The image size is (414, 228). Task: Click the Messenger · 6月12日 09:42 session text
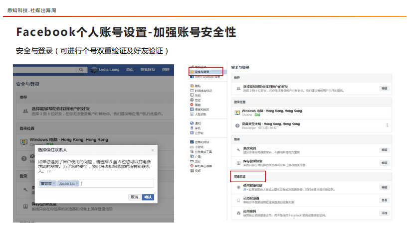[259, 128]
